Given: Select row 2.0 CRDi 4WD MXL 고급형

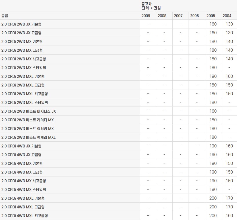Looking at the screenshot, I should [x=118, y=207].
